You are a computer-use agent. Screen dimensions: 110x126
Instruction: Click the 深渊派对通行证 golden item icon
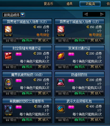click(x=61, y=56)
